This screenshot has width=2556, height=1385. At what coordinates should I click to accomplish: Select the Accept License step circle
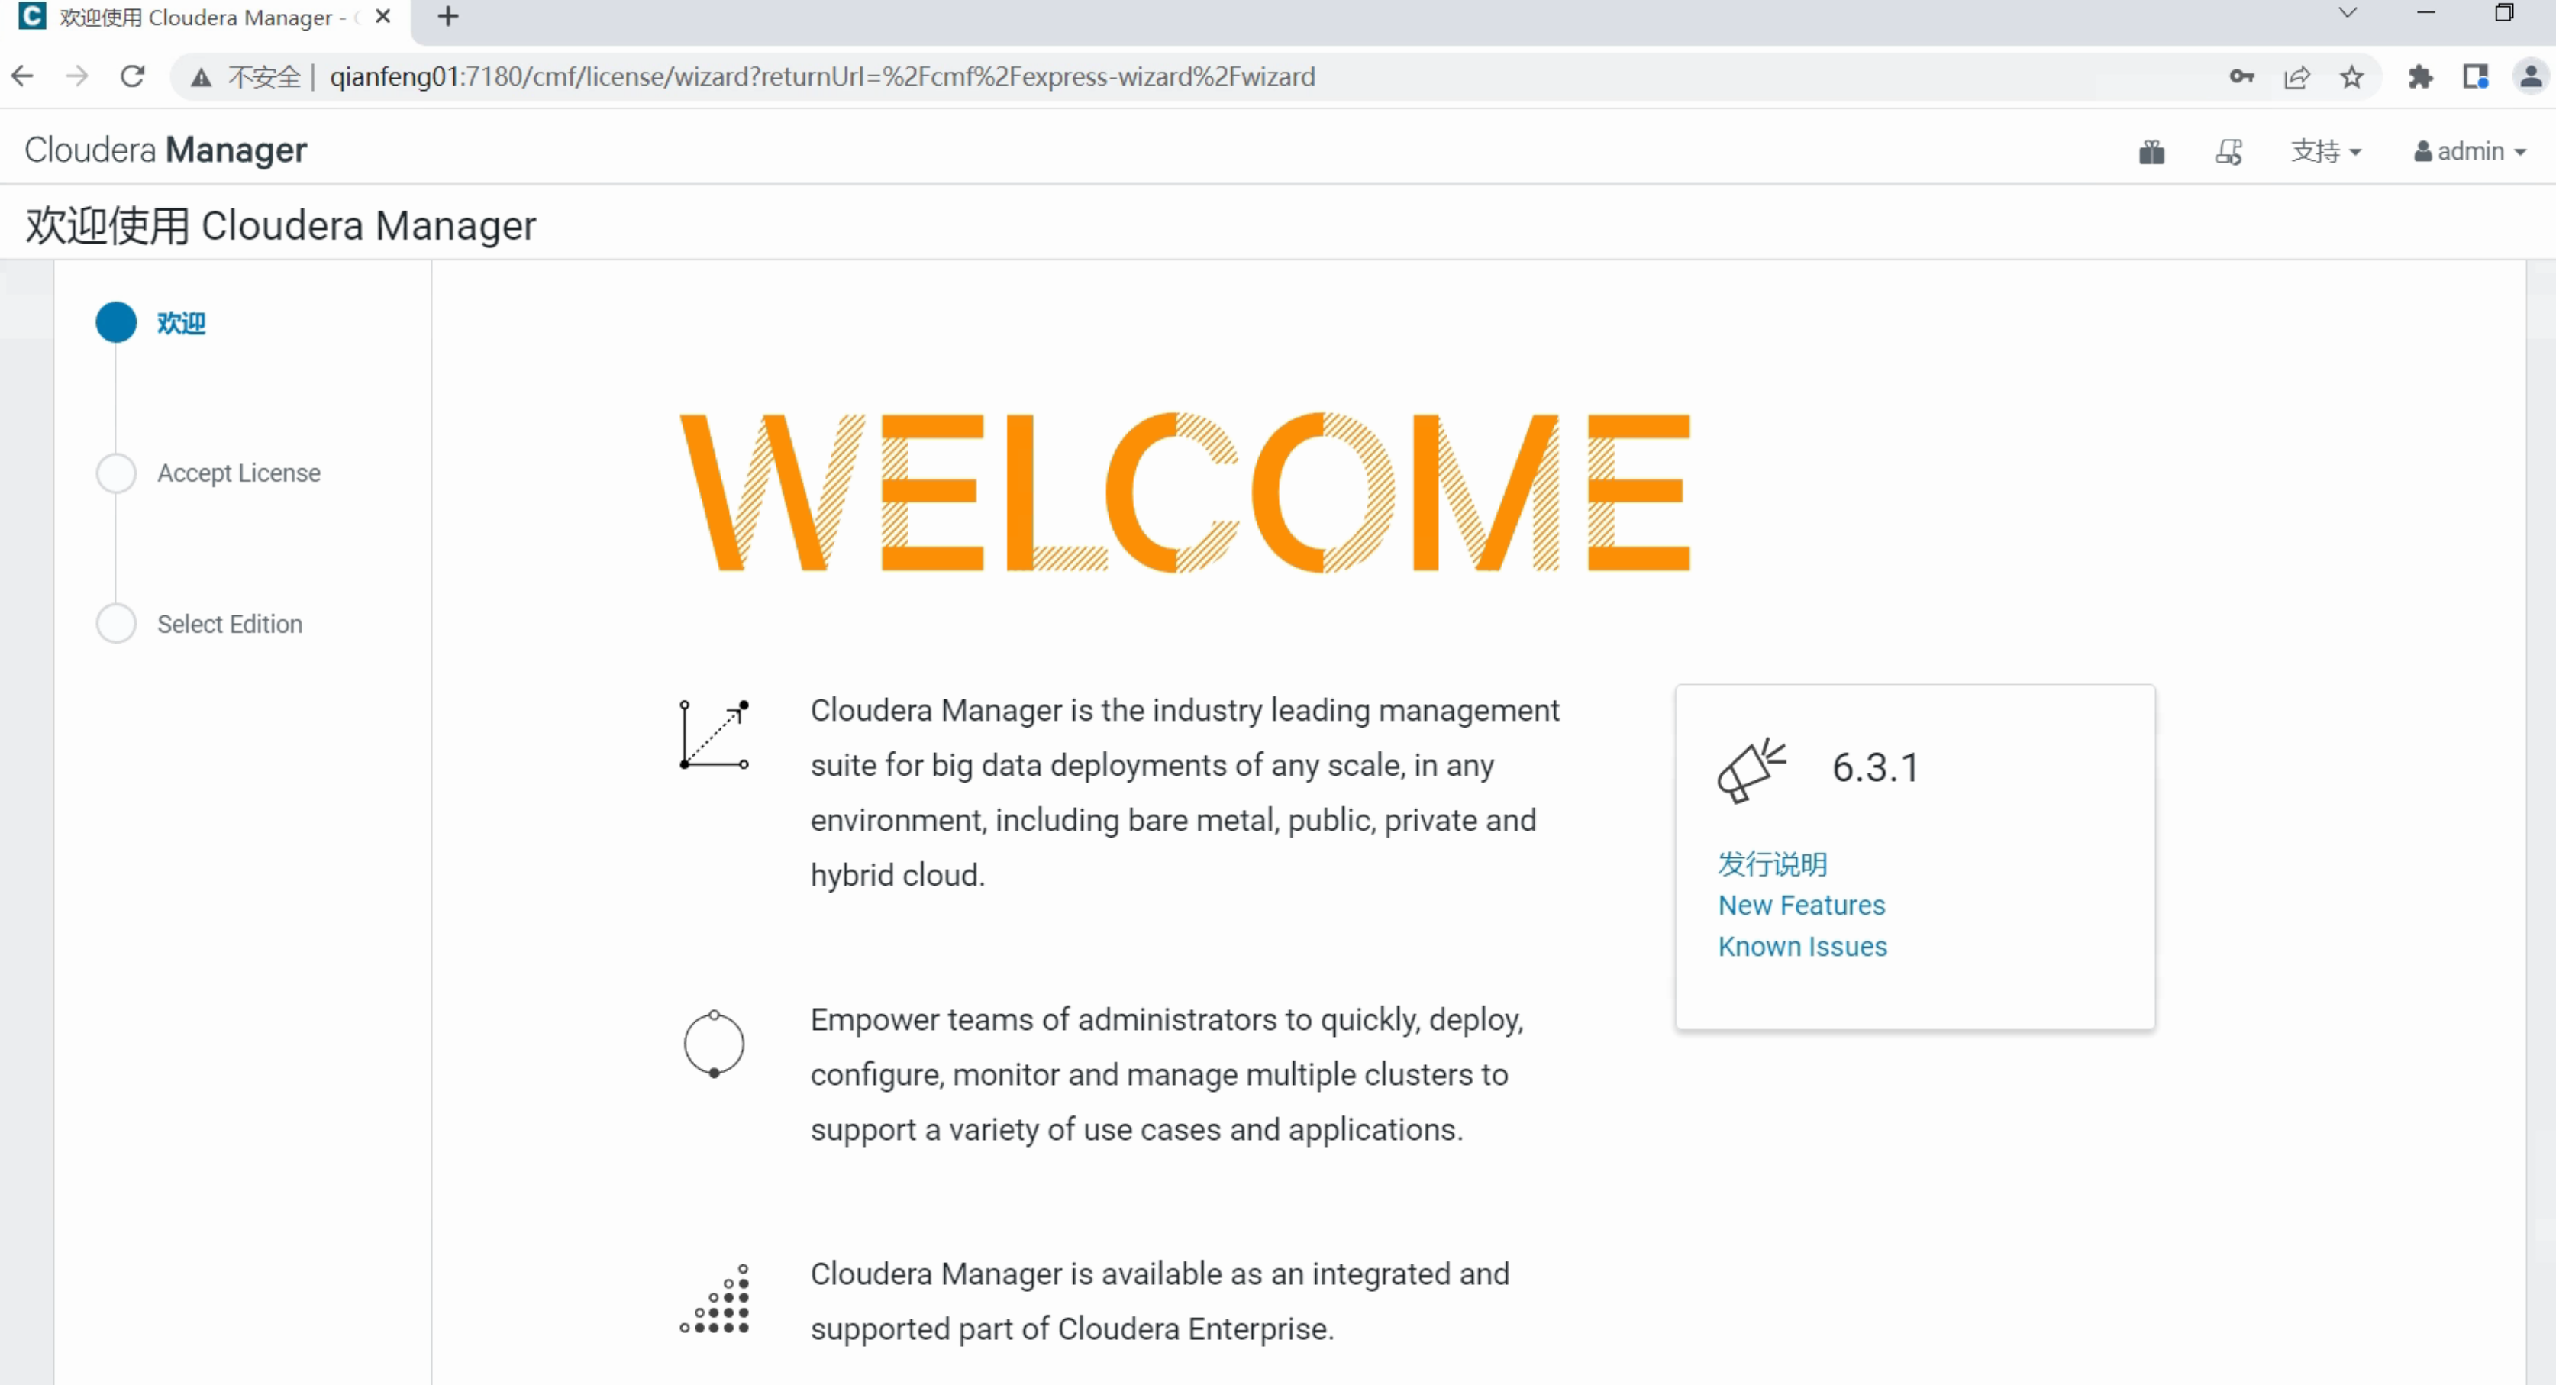pos(116,473)
